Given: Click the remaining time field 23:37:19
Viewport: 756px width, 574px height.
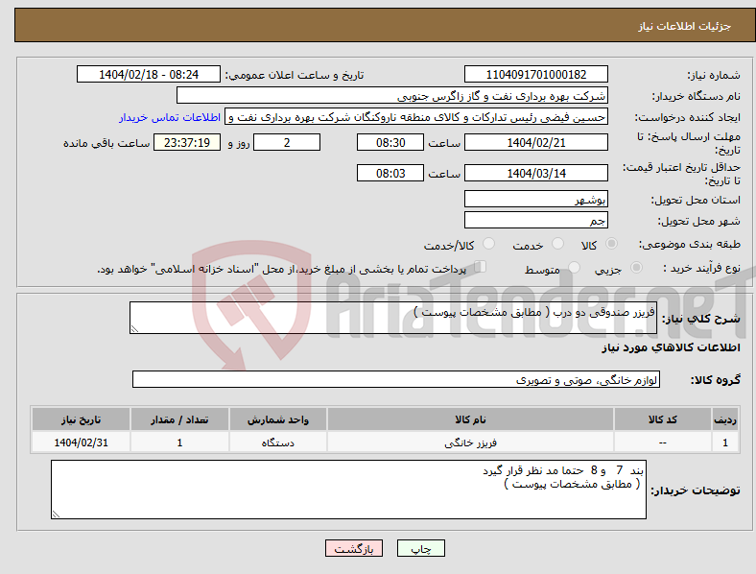Looking at the screenshot, I should click(187, 142).
